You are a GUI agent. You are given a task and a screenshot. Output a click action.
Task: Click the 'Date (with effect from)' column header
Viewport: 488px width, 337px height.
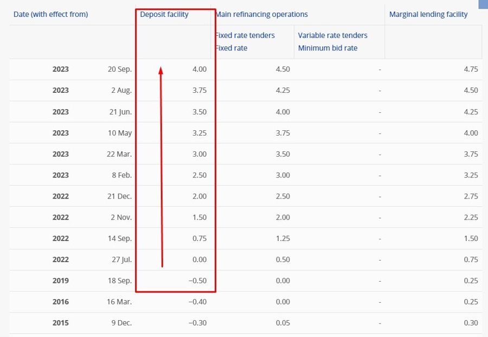coord(51,14)
